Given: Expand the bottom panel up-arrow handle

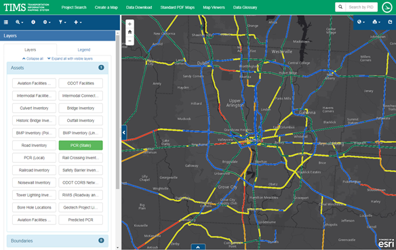Looking at the screenshot, I should [198, 247].
